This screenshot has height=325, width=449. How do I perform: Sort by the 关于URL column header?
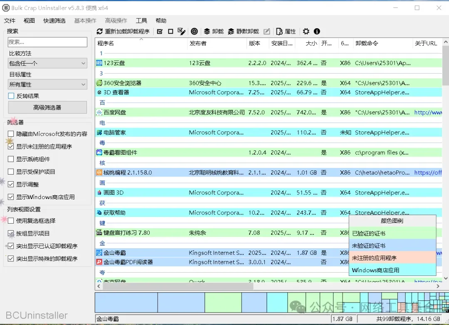tap(427, 43)
